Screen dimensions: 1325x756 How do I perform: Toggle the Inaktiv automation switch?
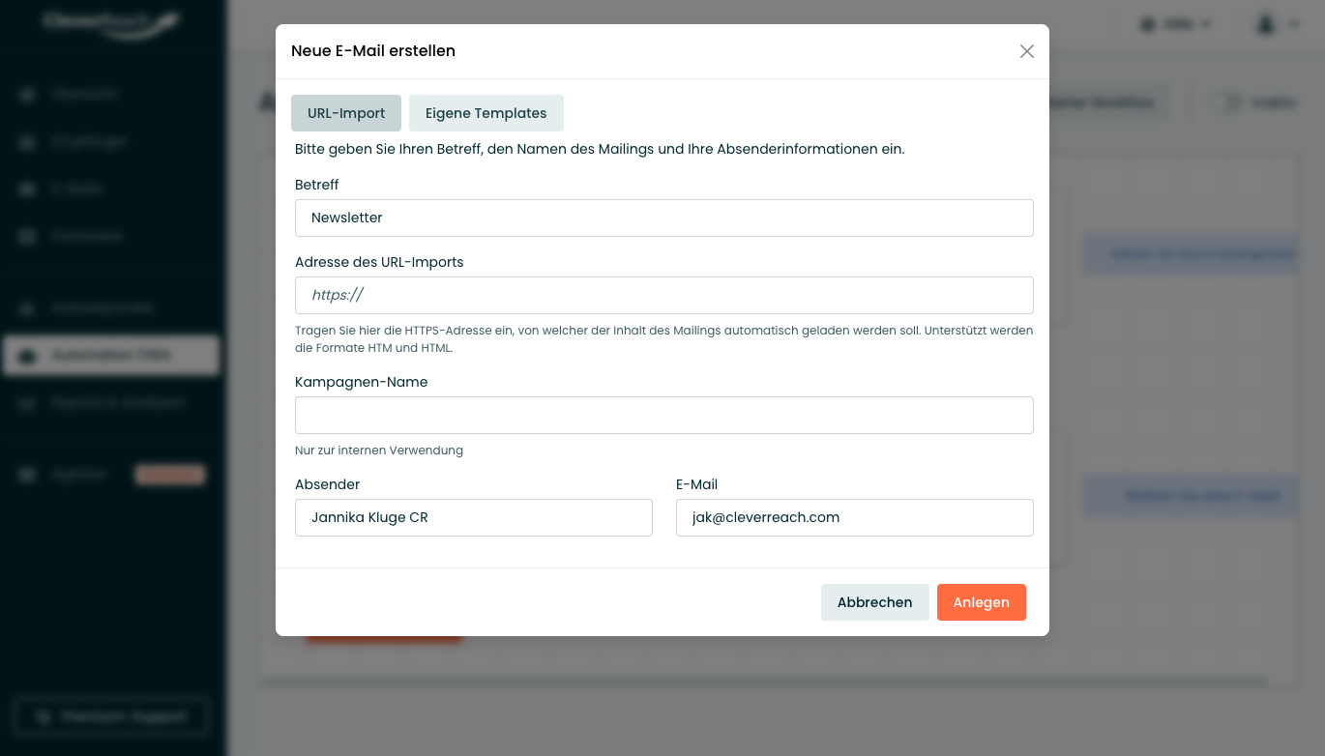pyautogui.click(x=1226, y=102)
